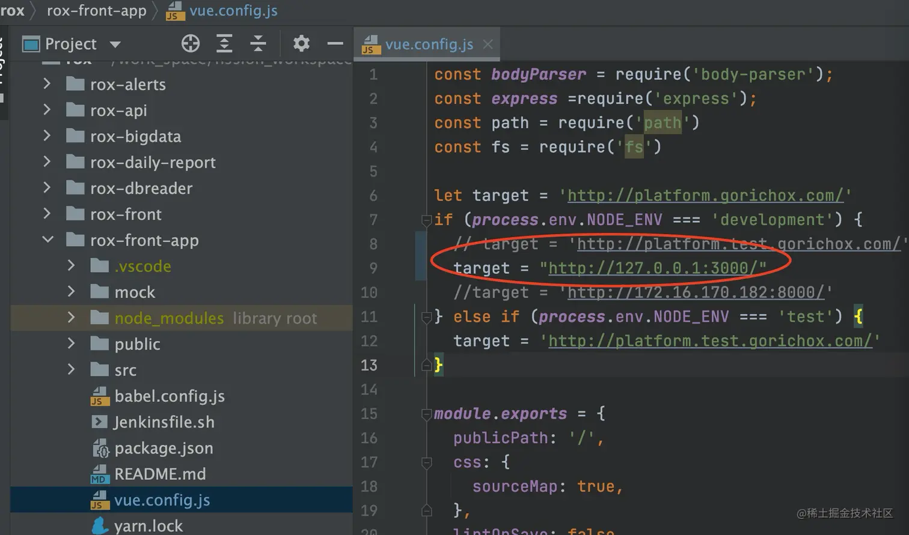Select the rox-alerts folder icon
The height and width of the screenshot is (535, 909).
coord(75,83)
